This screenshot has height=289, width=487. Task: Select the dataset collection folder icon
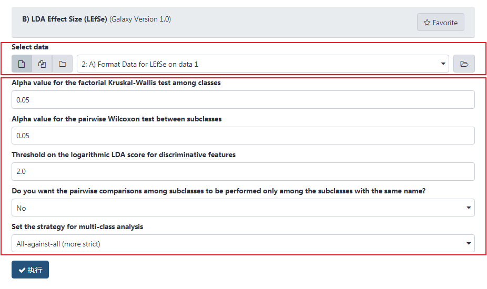click(63, 64)
